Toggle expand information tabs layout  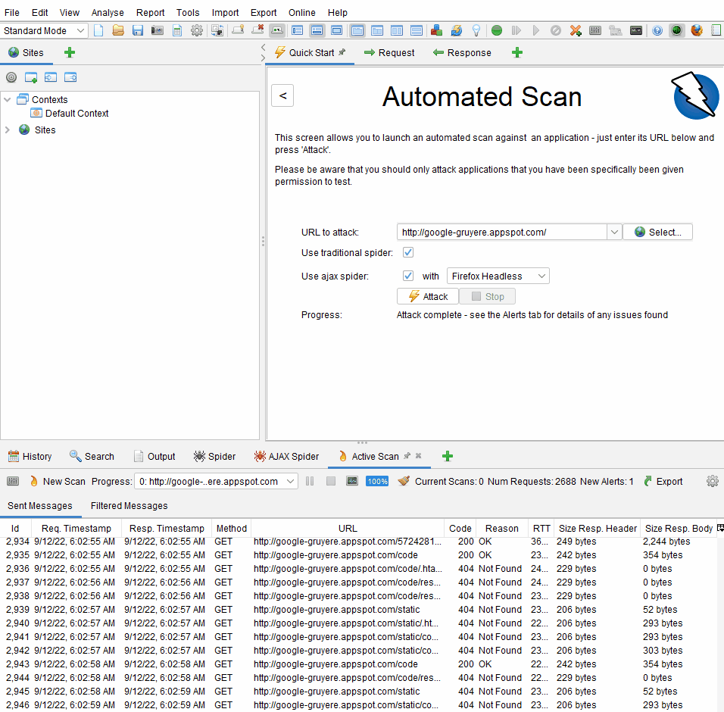[x=317, y=30]
